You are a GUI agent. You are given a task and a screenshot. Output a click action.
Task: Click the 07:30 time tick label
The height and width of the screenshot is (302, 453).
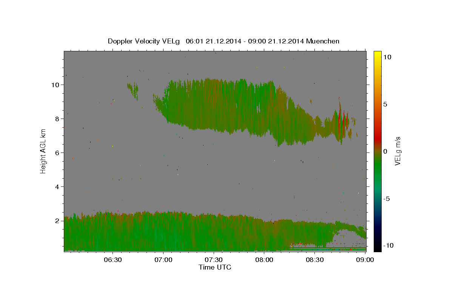214,260
